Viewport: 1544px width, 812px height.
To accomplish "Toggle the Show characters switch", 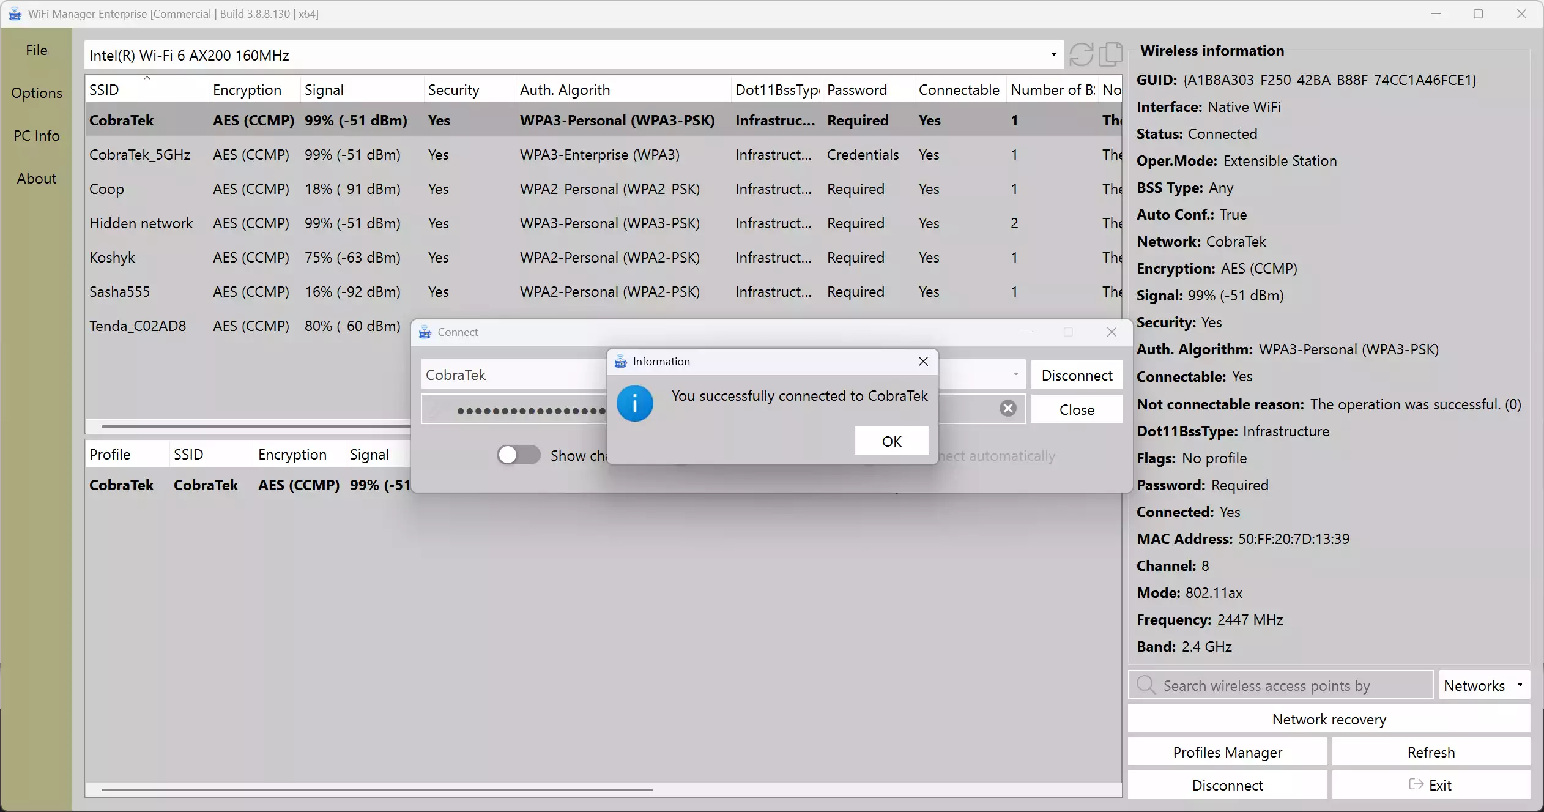I will tap(518, 455).
